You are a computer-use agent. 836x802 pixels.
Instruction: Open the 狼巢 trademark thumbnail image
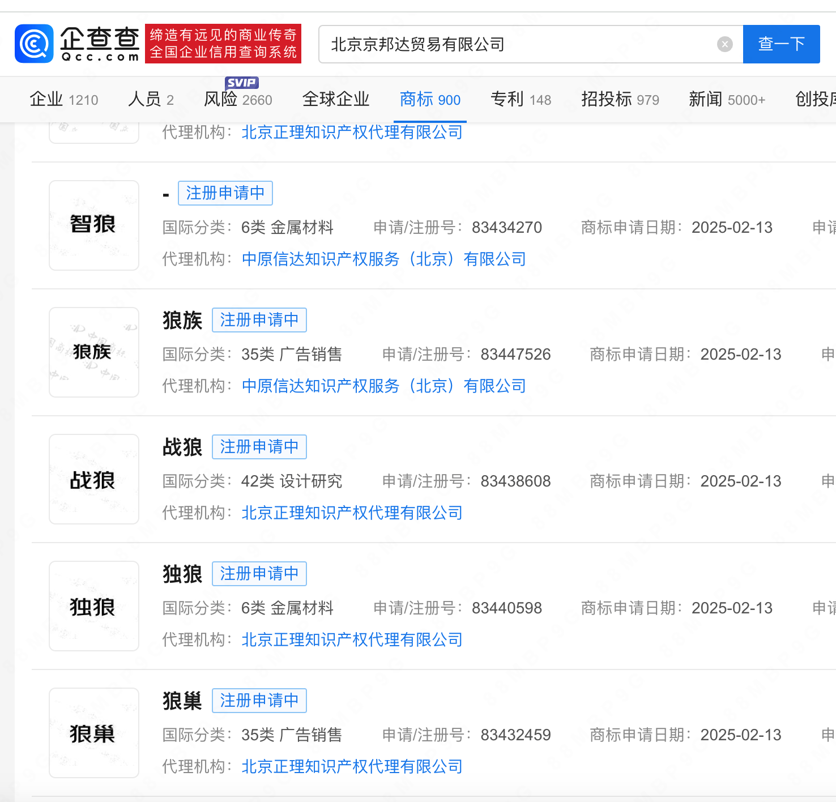94,733
